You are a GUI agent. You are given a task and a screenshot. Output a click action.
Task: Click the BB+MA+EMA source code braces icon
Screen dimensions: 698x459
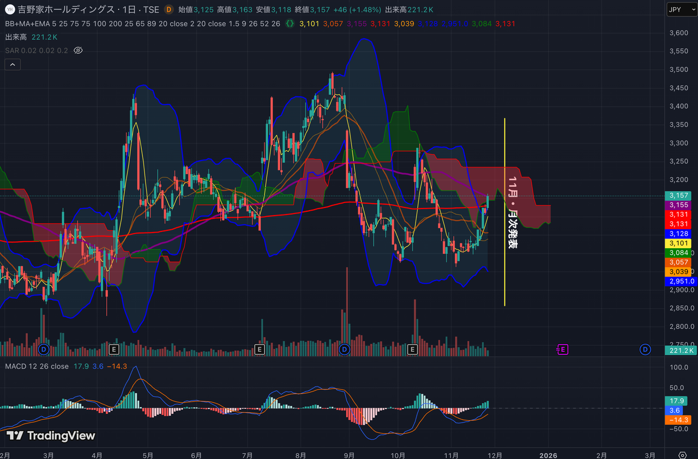(x=290, y=24)
